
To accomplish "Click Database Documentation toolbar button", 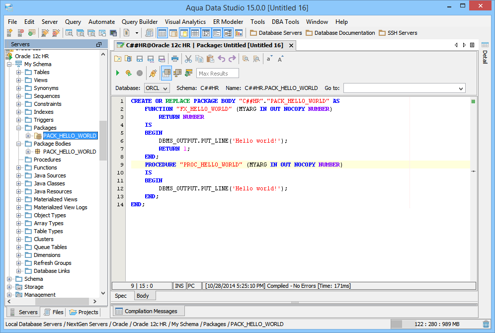I will [340, 33].
